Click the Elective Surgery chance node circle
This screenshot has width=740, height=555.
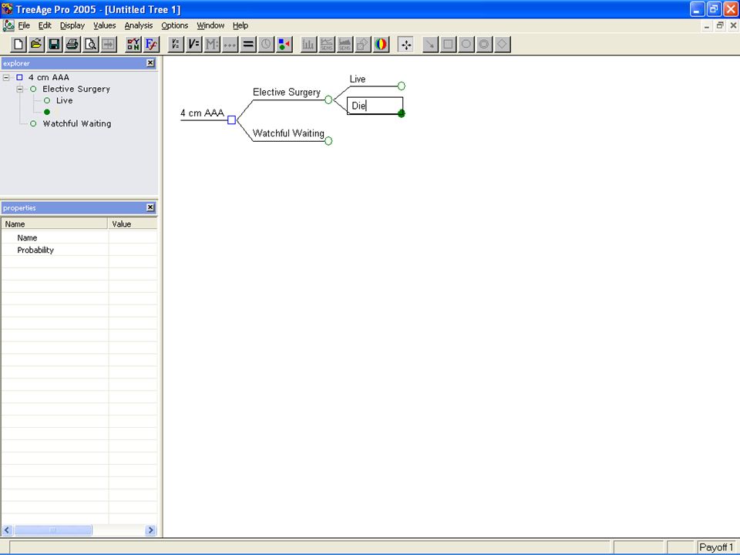(x=328, y=99)
